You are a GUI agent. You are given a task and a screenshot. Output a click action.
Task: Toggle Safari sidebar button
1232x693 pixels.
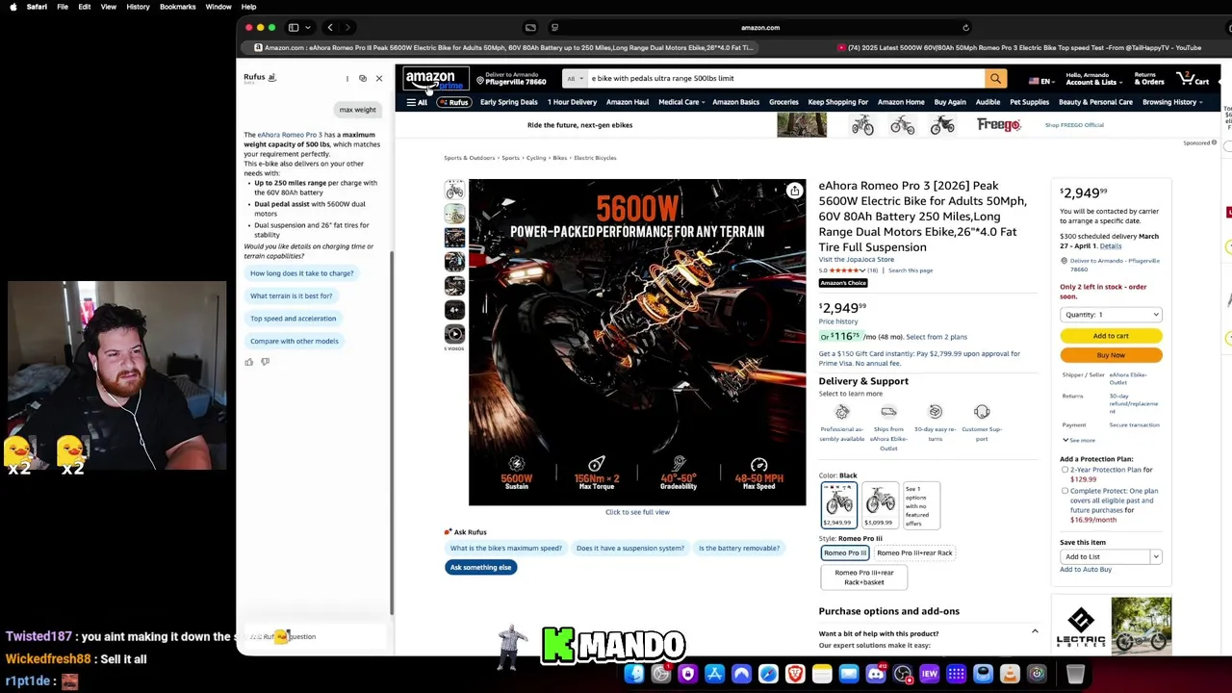[294, 27]
